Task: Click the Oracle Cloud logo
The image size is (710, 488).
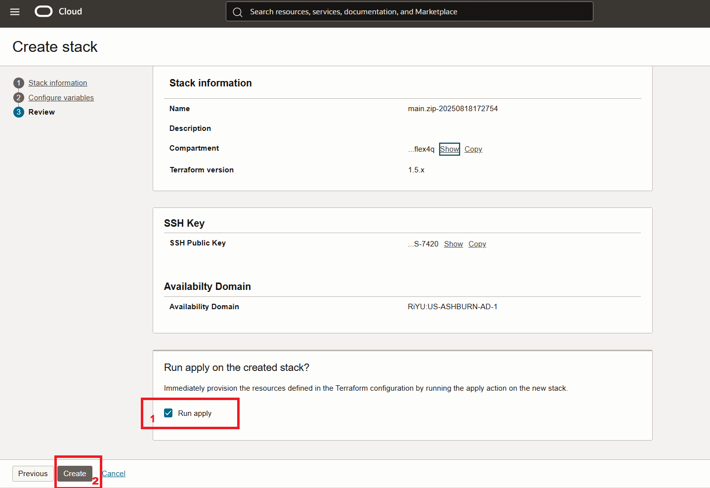Action: 43,11
